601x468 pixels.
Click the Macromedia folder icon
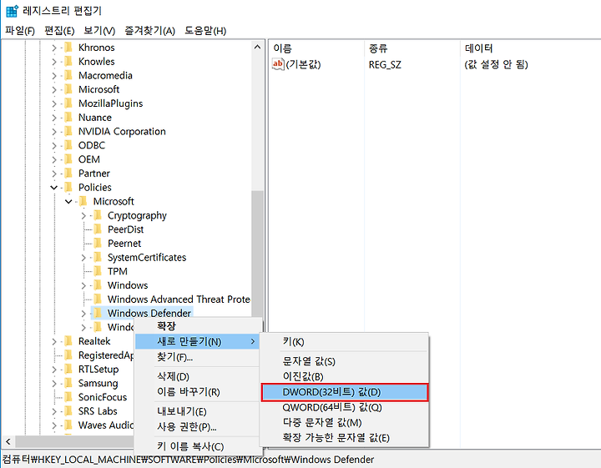click(68, 75)
